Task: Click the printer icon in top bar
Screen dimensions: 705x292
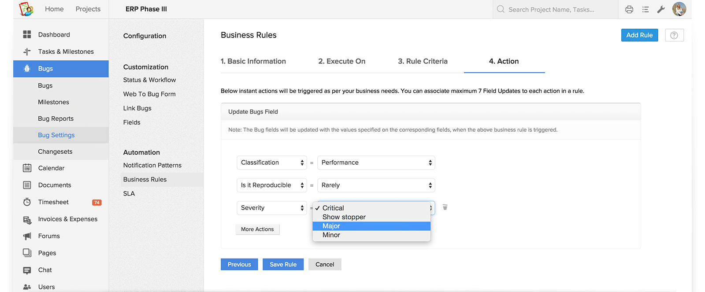Action: pyautogui.click(x=629, y=9)
